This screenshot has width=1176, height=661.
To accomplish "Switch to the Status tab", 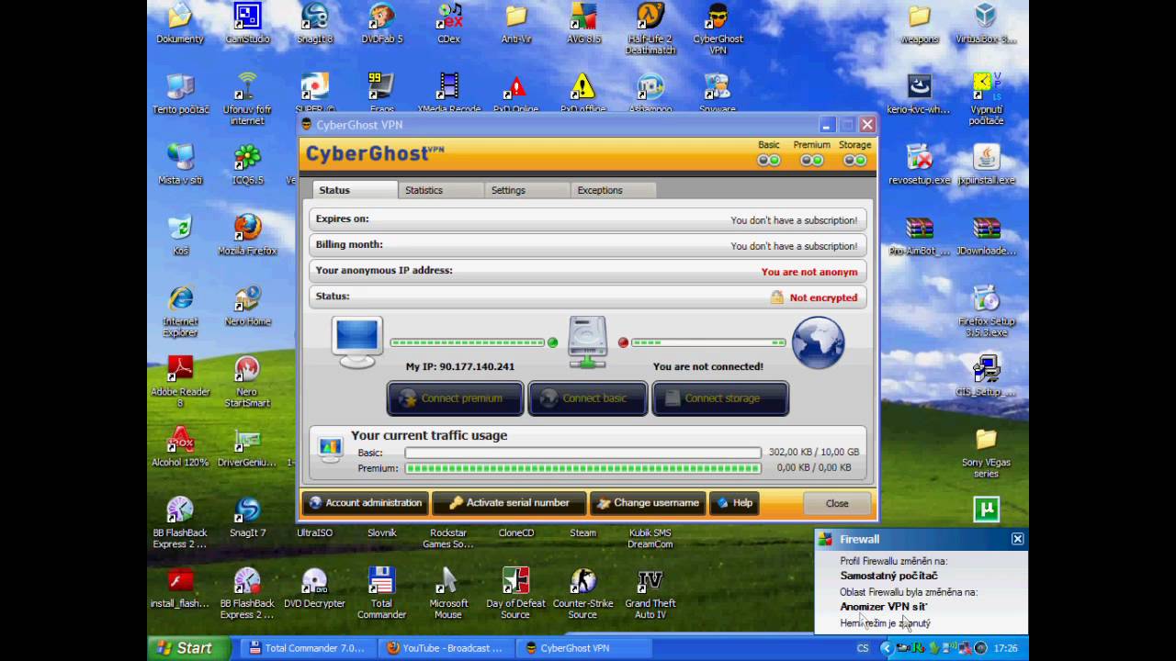I will 355,190.
